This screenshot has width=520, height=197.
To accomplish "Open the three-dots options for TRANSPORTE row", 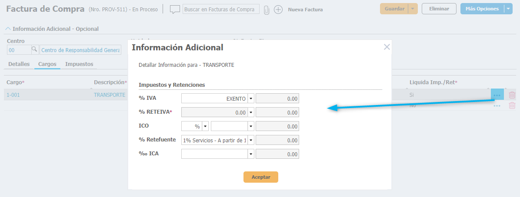I will point(497,95).
